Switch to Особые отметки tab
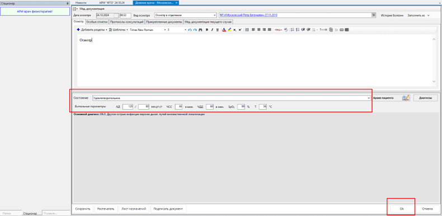 point(97,22)
